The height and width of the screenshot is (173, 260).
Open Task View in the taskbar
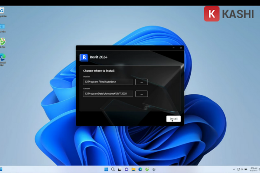tap(120, 169)
